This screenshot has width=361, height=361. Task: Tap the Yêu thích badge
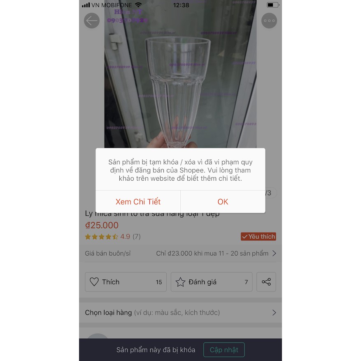[259, 236]
